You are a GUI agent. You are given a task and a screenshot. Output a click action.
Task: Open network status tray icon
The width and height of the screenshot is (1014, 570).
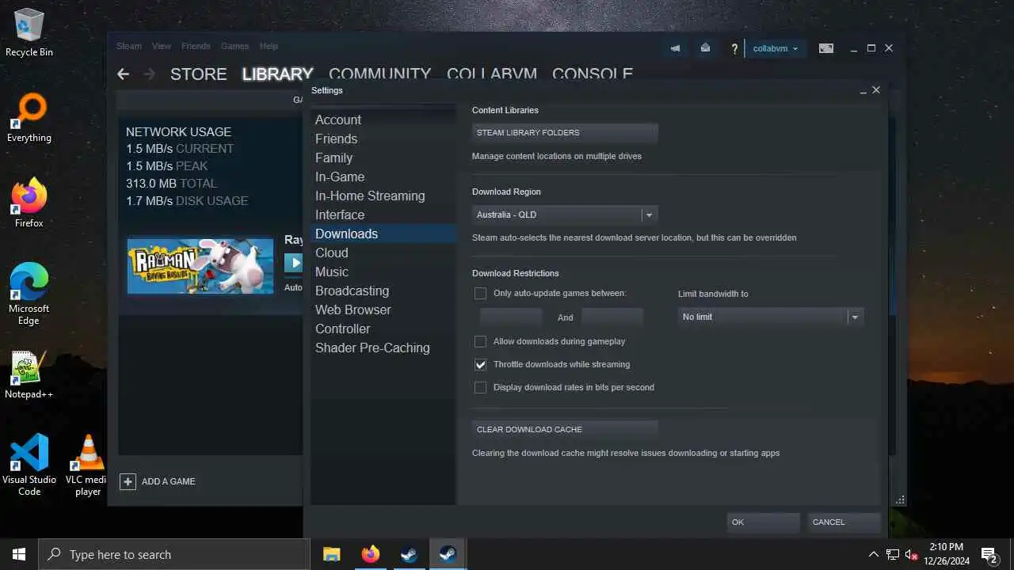point(893,554)
